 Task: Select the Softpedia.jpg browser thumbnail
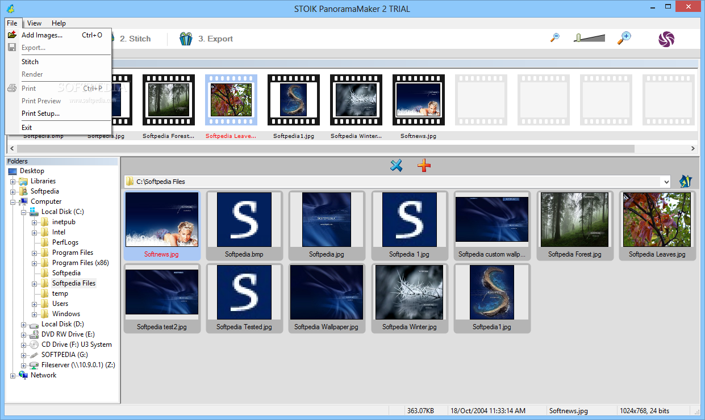point(327,225)
